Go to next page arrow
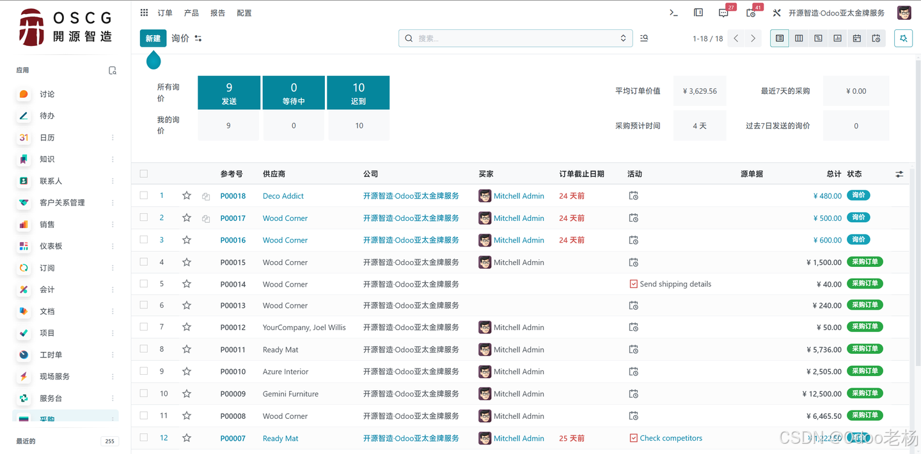 pyautogui.click(x=753, y=38)
